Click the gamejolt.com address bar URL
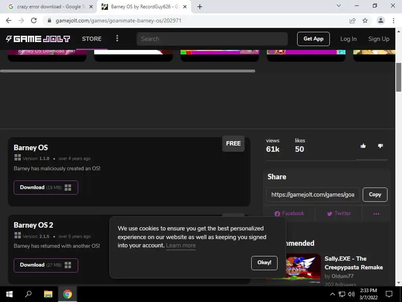The height and width of the screenshot is (302, 402). (x=119, y=20)
